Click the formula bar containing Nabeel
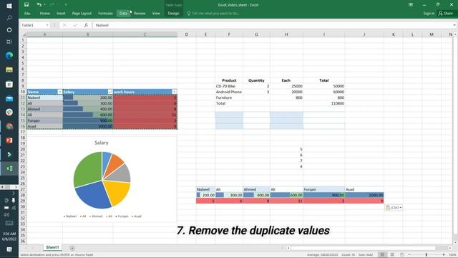 tap(272, 25)
